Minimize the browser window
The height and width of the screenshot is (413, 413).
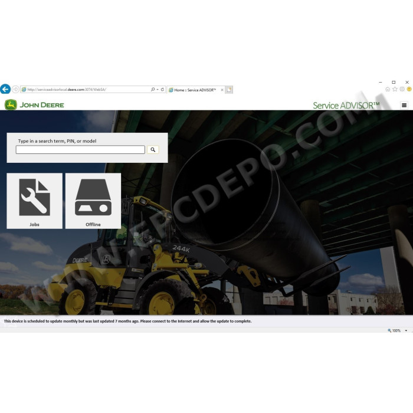pyautogui.click(x=381, y=83)
